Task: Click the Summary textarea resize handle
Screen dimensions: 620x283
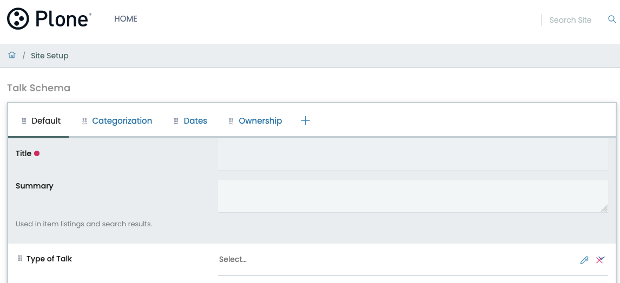Action: click(x=604, y=208)
